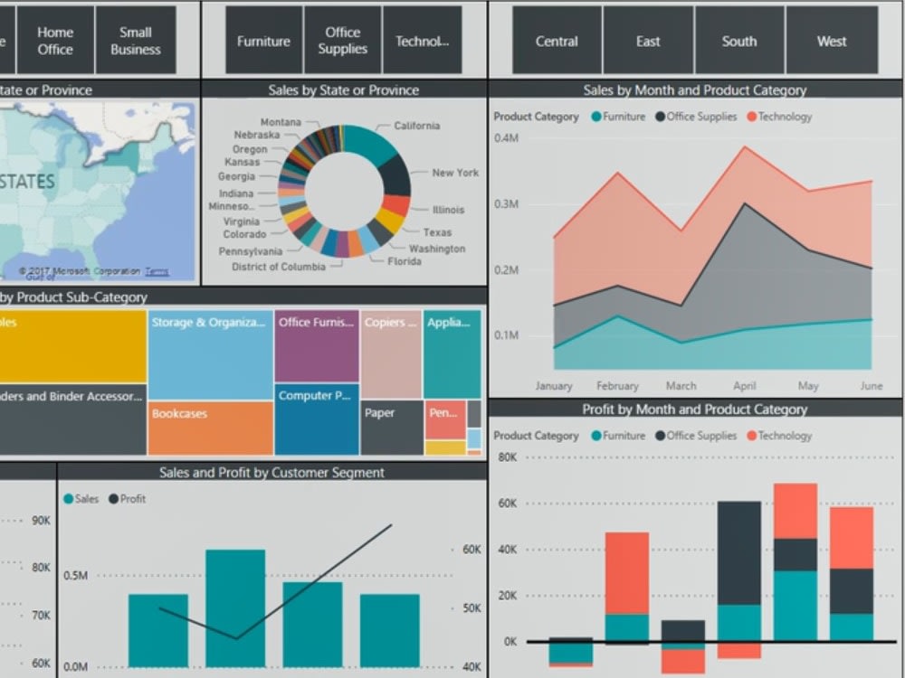Filter by the Office Supplies category

click(x=342, y=40)
